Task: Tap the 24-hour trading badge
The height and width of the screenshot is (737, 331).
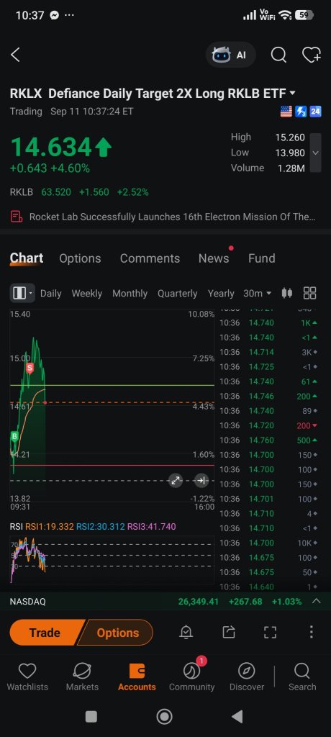Action: coord(315,112)
